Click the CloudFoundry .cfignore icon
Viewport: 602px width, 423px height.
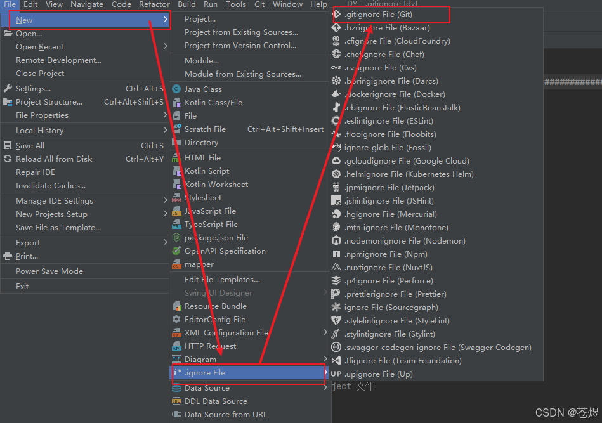click(x=336, y=41)
